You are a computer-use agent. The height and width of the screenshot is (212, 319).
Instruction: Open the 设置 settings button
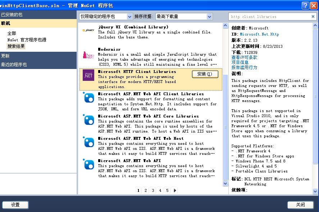[x=15, y=205]
